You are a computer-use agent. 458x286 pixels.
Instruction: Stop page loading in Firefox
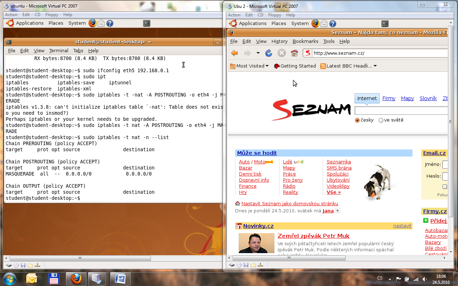(282, 53)
